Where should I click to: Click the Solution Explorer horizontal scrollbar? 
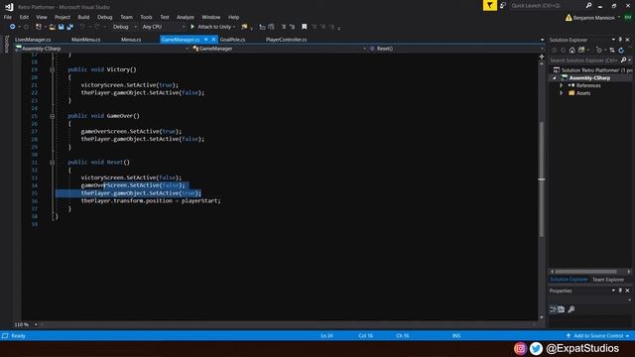[x=586, y=272]
